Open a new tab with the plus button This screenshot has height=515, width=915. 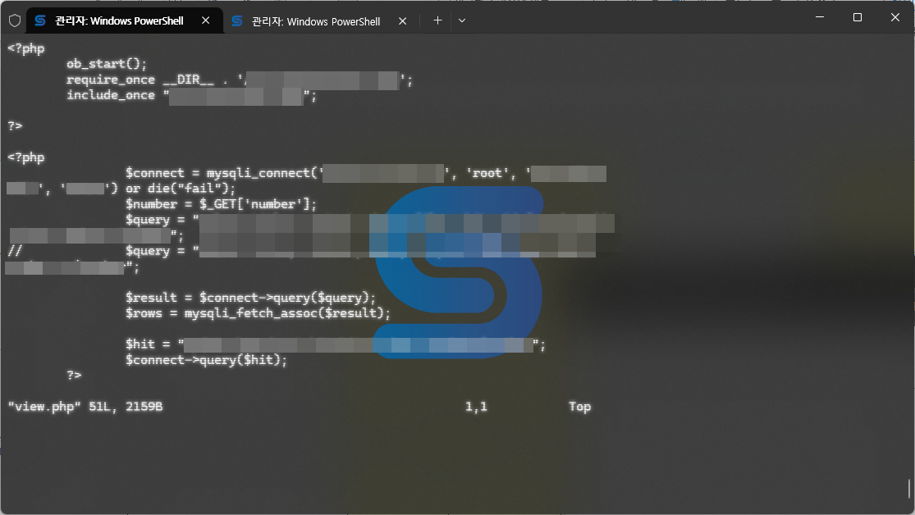tap(437, 21)
